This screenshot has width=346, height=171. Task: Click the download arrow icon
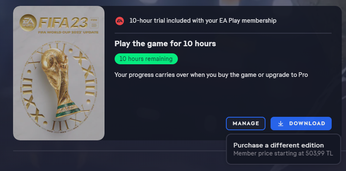pos(281,124)
